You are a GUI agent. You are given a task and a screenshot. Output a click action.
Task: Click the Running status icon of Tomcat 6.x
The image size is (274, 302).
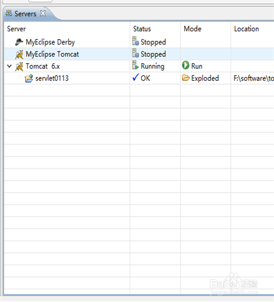click(x=135, y=65)
